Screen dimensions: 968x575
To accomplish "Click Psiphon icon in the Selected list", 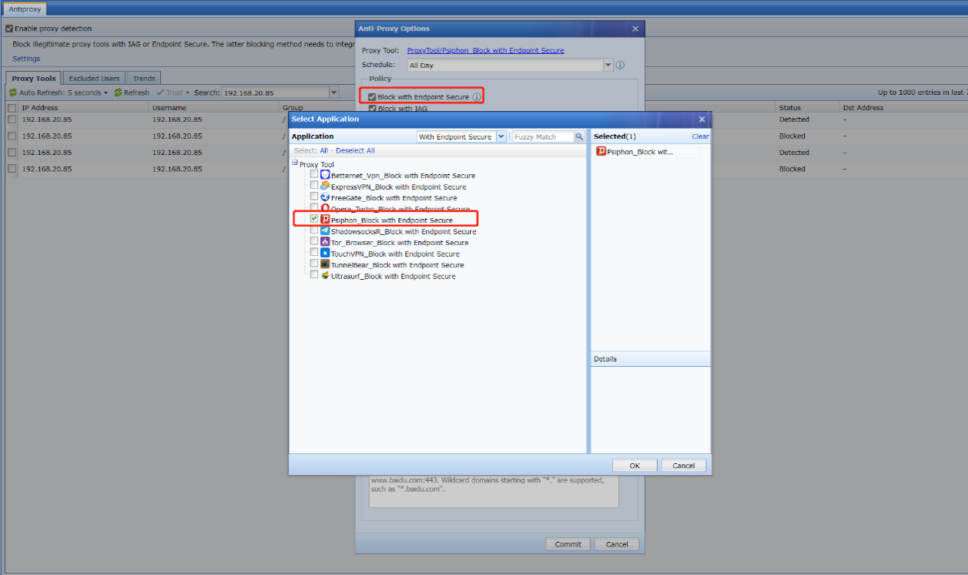I will click(601, 152).
